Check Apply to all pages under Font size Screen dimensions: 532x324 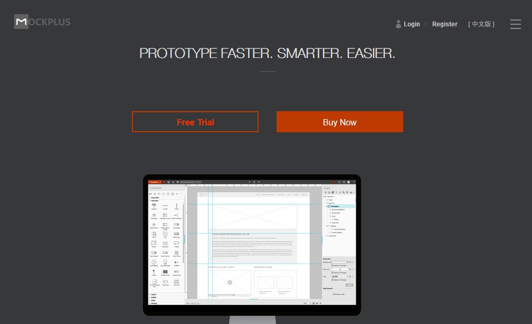coord(332,272)
